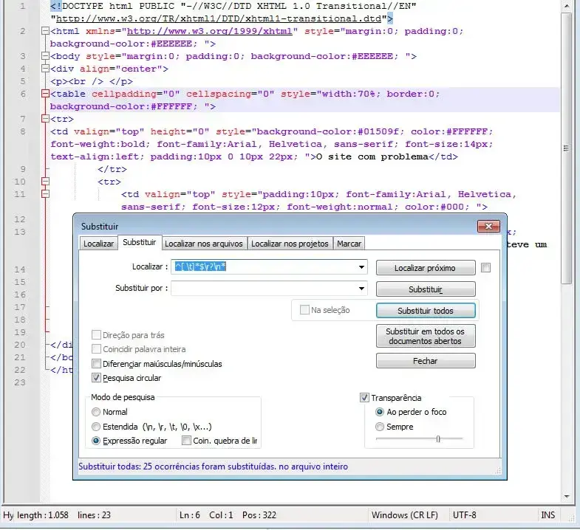Expand the Substituir por dropdown list
580x530 pixels.
click(x=361, y=289)
